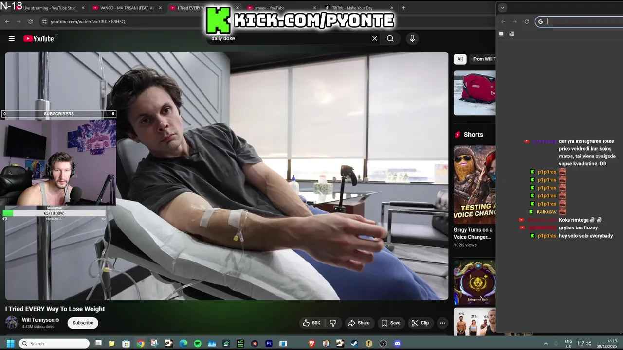The width and height of the screenshot is (623, 350).
Task: Open the Windows Start menu
Action: (10, 344)
